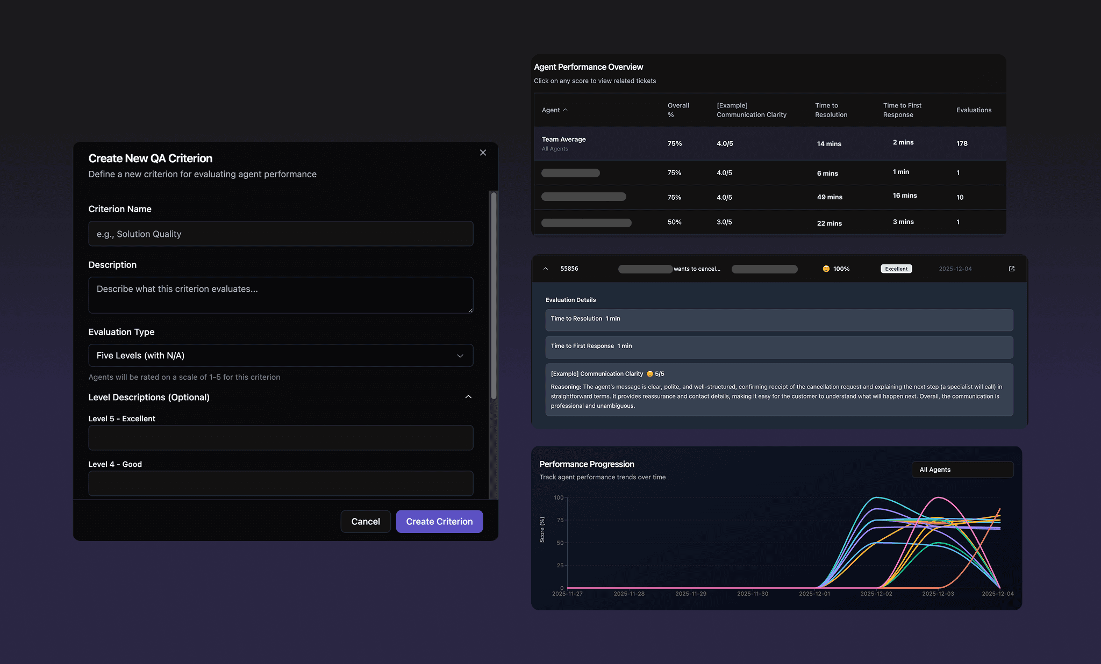This screenshot has width=1101, height=664.
Task: Click the 14 mins Time to Resolution score
Action: coord(828,143)
